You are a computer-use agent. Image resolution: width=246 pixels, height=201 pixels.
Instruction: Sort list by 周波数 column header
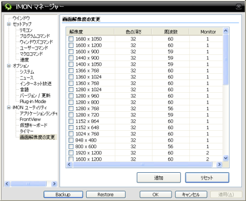[x=171, y=32]
